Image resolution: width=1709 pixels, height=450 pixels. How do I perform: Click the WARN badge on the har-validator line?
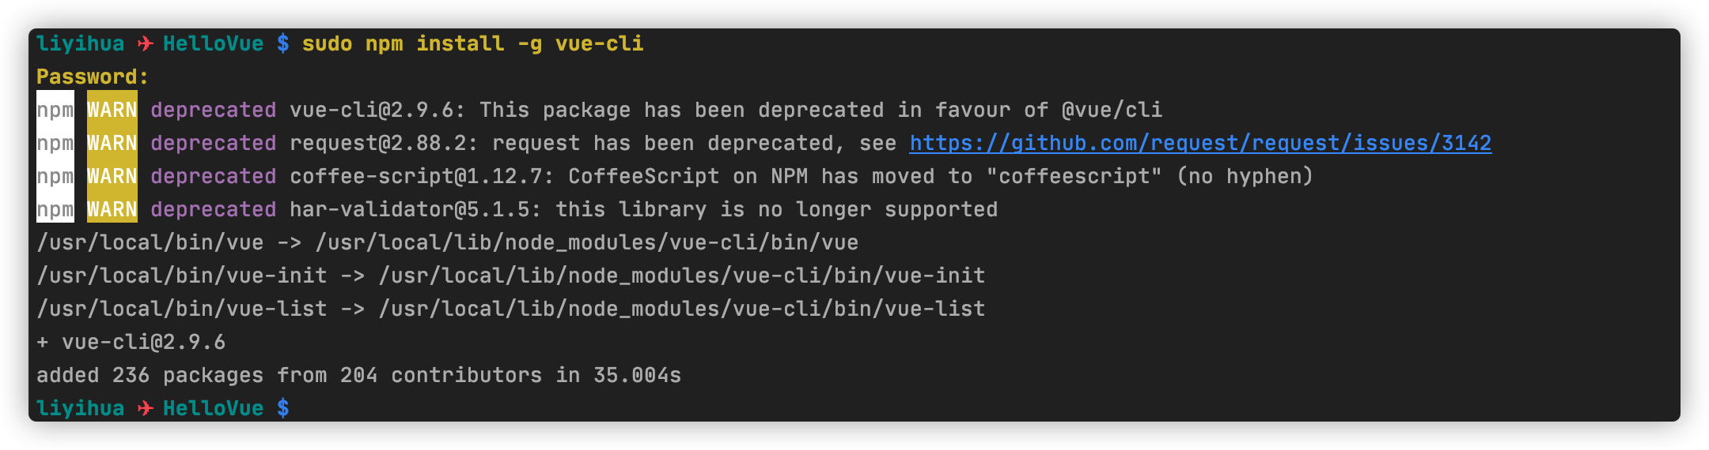point(112,209)
